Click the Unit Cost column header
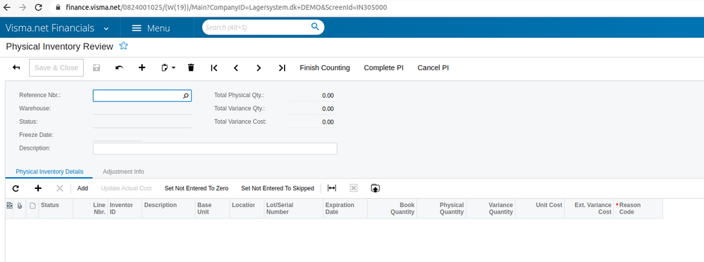The image size is (704, 262). click(540, 209)
